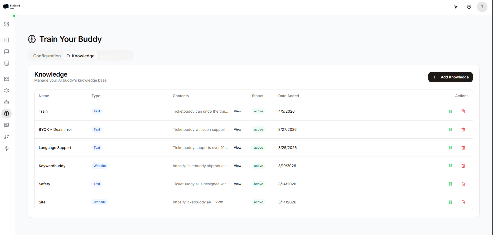Pause the BYOK + Dealmirror entry
The height and width of the screenshot is (235, 493).
click(451, 129)
